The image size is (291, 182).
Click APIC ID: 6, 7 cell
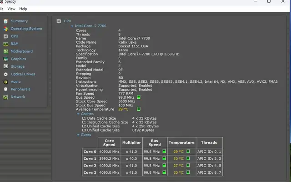coord(209,172)
